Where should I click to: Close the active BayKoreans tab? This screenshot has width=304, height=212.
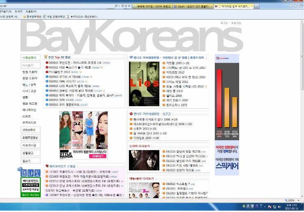tap(252, 7)
